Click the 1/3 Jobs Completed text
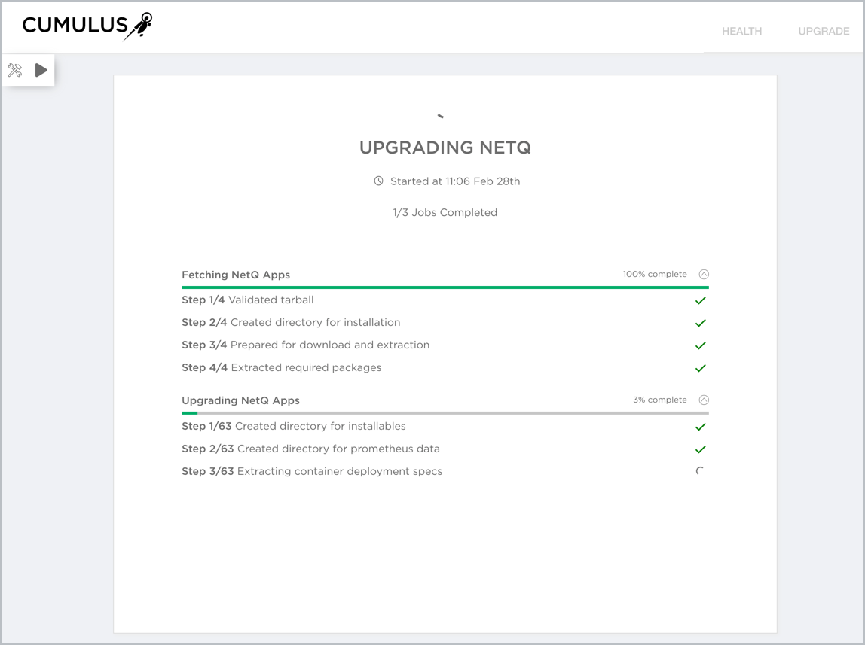 [x=445, y=213]
